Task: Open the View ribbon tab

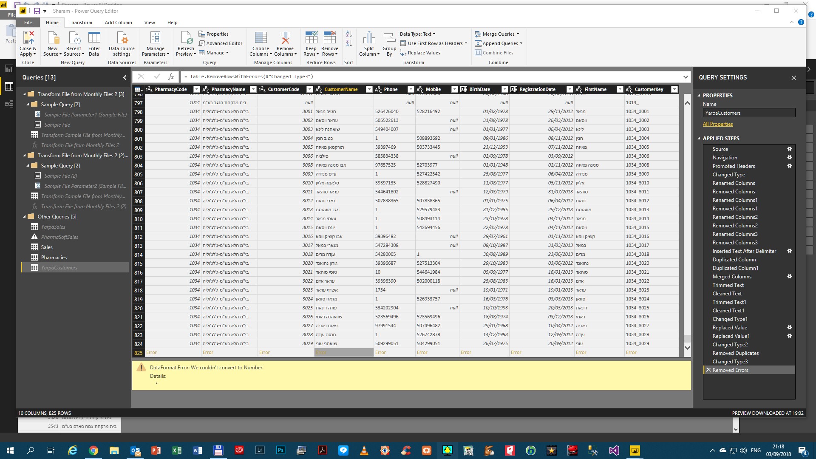Action: point(150,23)
